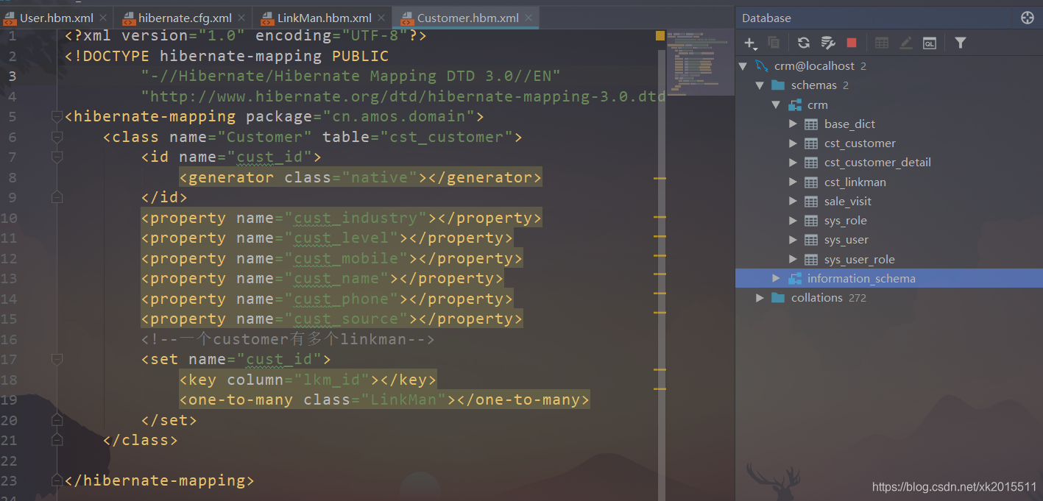Select the cst_linkman table row
Image resolution: width=1043 pixels, height=501 pixels.
tap(888, 182)
